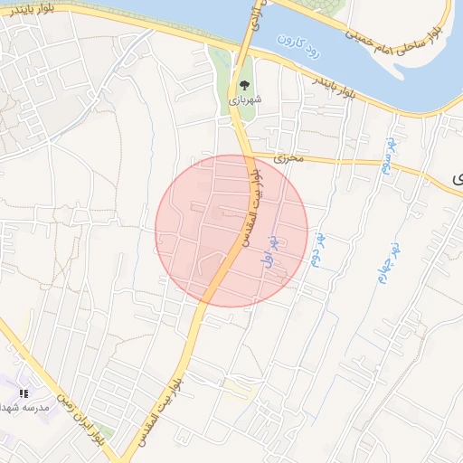
Task: Click the نهر چهارم canal label
Action: pos(390,263)
